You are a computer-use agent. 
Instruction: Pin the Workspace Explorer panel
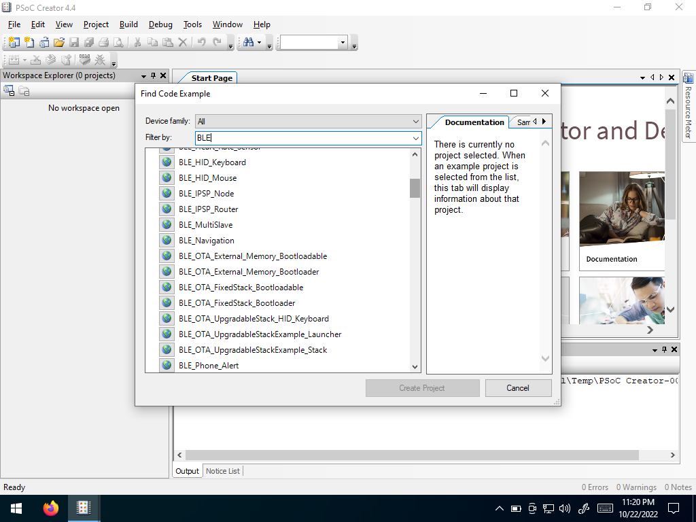[153, 76]
